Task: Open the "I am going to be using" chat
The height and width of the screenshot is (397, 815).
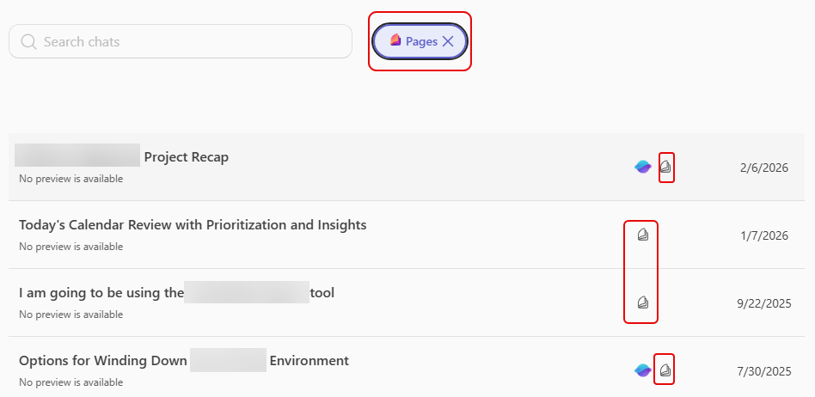Action: 101,293
